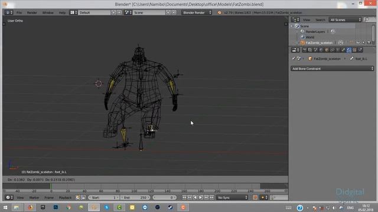This screenshot has width=378, height=212.
Task: Click the current frame number field
Action: click(x=164, y=198)
